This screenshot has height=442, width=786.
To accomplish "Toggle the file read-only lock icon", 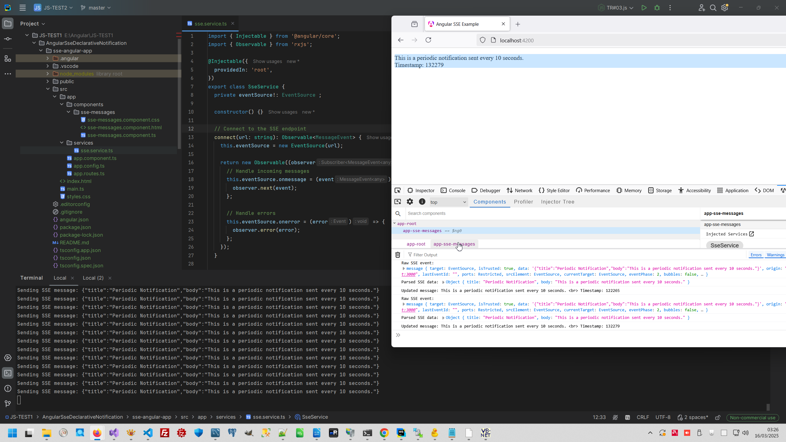I will [x=718, y=417].
